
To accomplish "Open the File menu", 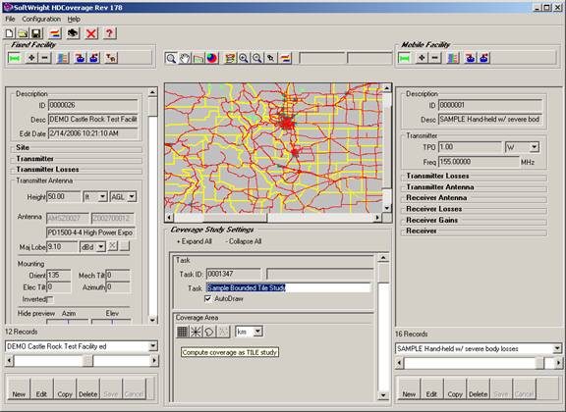I will coord(10,19).
